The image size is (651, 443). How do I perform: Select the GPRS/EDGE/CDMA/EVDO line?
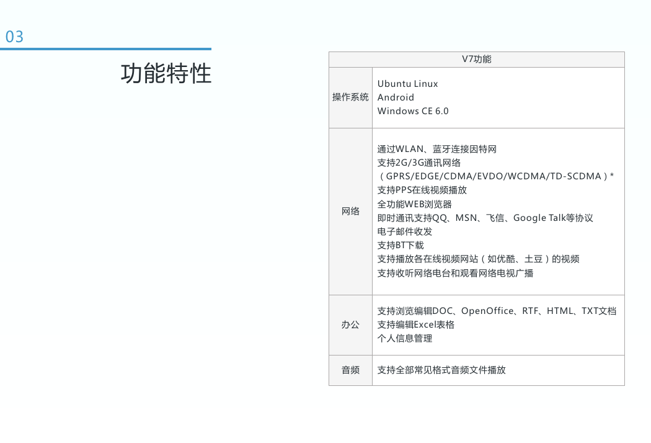(x=496, y=176)
